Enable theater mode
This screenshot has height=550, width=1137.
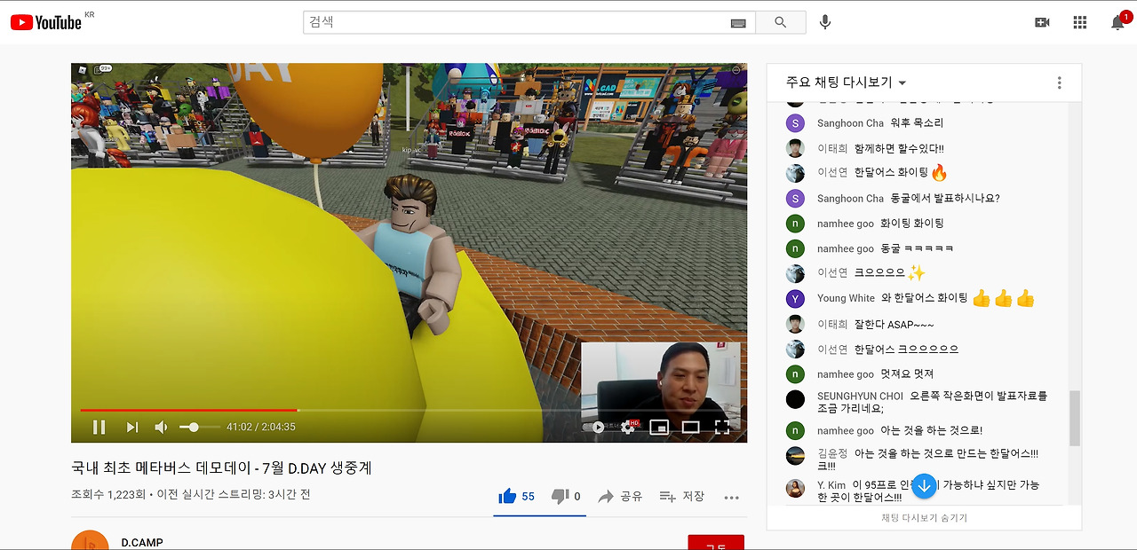[x=690, y=427]
